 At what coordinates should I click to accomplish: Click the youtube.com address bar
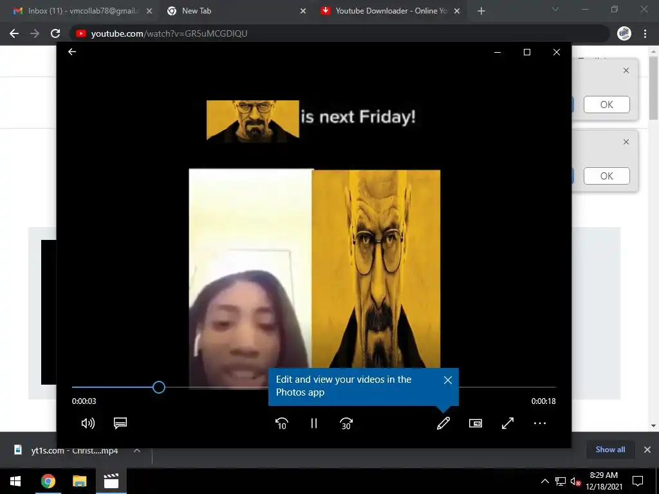[x=340, y=33]
